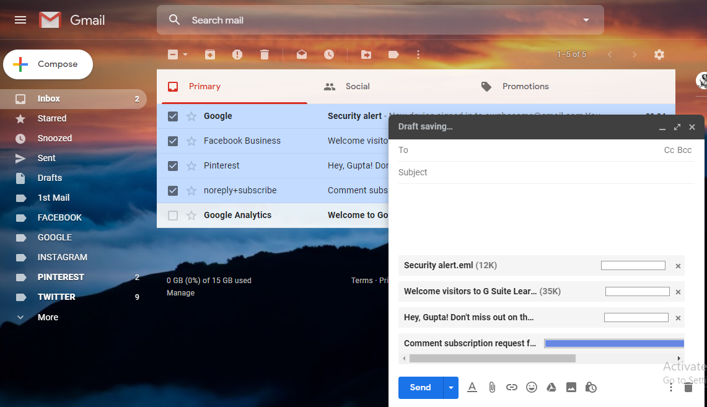707x407 pixels.
Task: Click the Cc link in the compose window
Action: tap(669, 150)
